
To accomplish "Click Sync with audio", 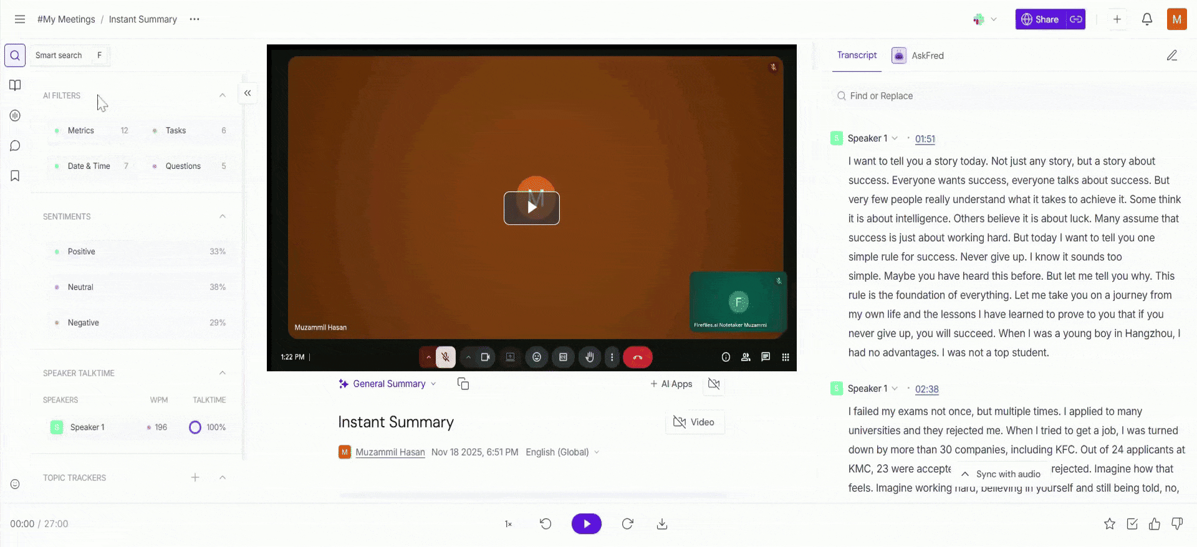I will pos(1001,474).
